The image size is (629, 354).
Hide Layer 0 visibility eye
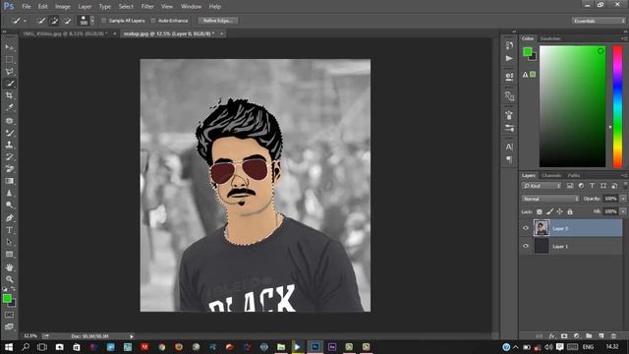(526, 228)
